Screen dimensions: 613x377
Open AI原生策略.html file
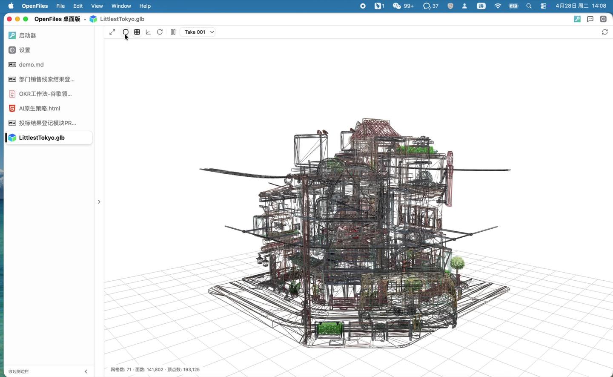coord(48,108)
